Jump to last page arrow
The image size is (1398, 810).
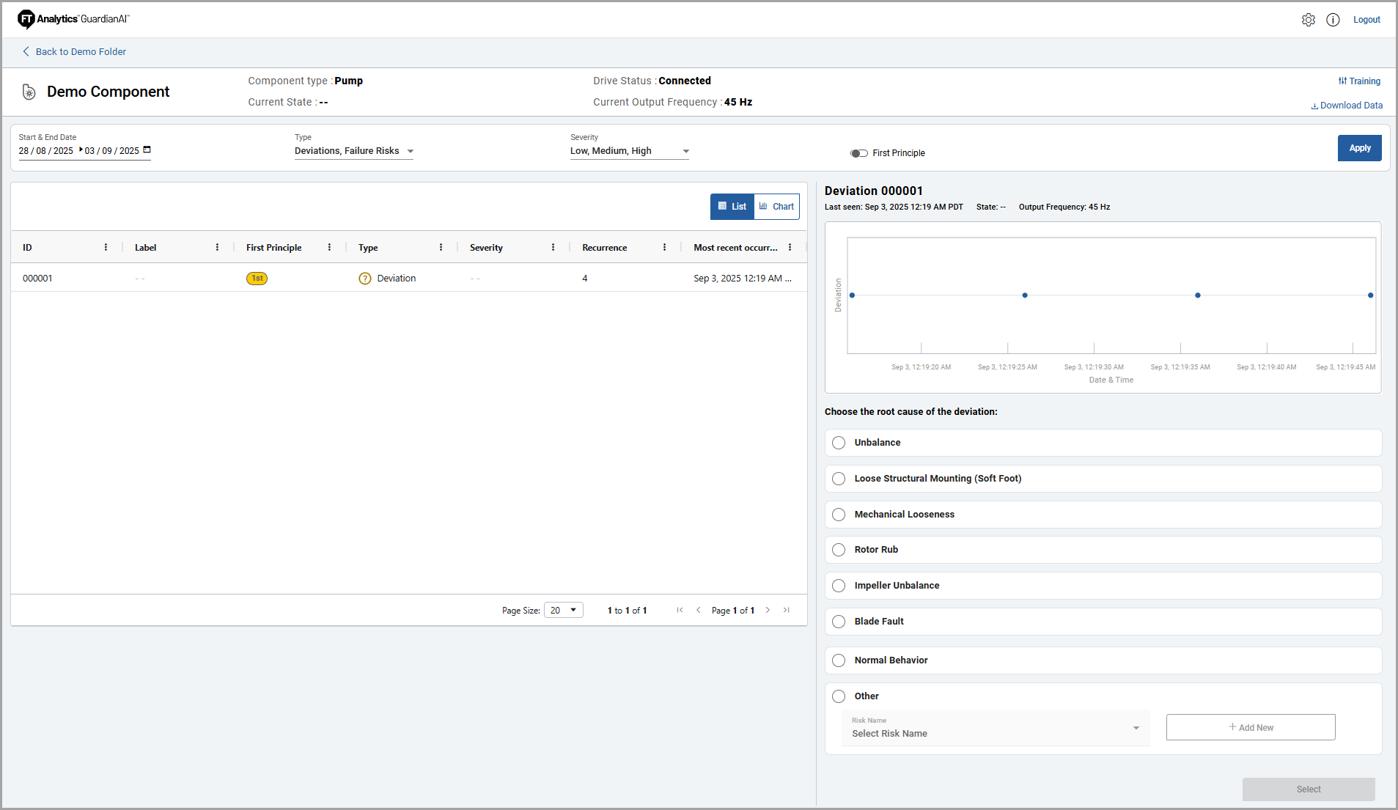pos(787,610)
